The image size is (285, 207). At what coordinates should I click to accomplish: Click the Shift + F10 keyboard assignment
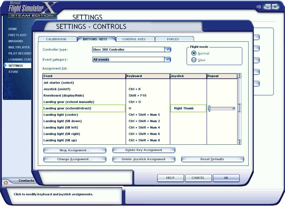tap(137, 95)
